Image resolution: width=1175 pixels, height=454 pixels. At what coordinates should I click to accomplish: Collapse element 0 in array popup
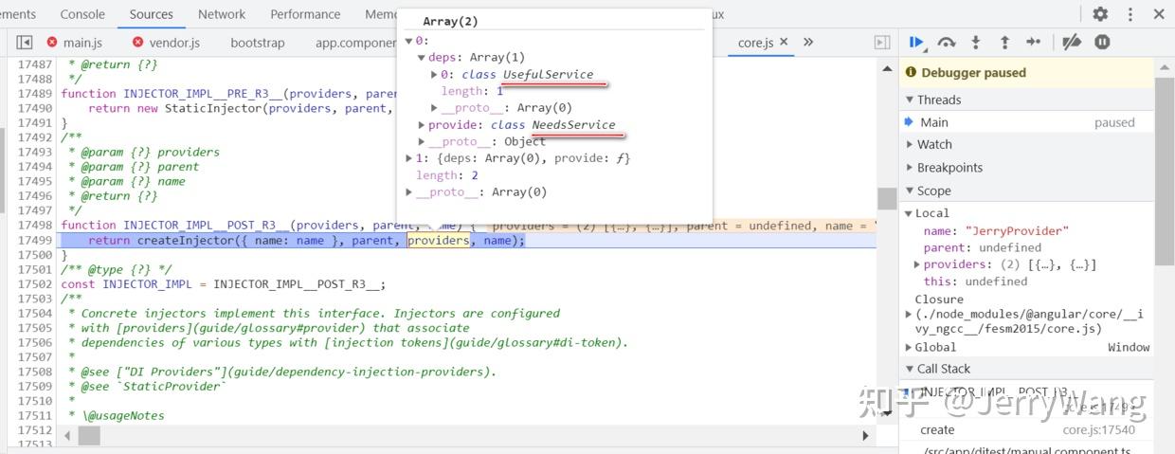(x=409, y=41)
